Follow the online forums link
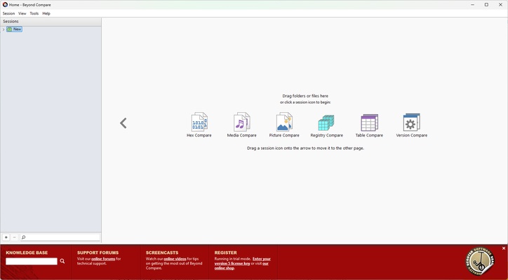Viewport: 508px width, 280px height. click(103, 259)
